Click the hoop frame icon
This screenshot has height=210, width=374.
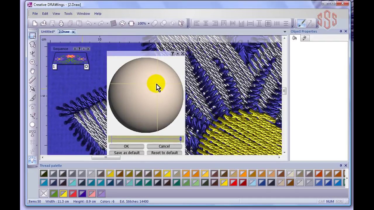point(131,23)
